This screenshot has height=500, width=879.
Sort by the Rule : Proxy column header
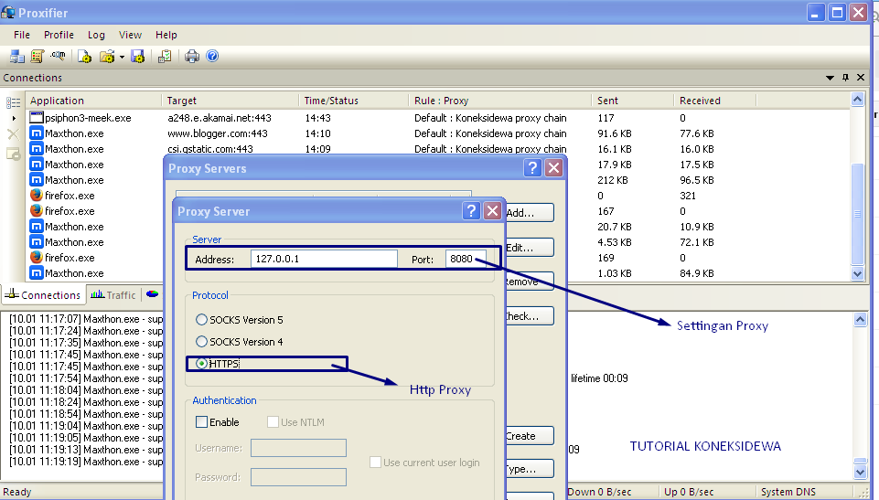(499, 101)
